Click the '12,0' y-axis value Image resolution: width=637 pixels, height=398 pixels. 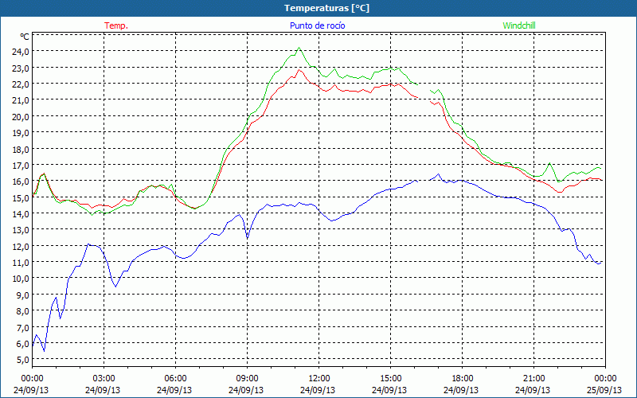pos(21,246)
